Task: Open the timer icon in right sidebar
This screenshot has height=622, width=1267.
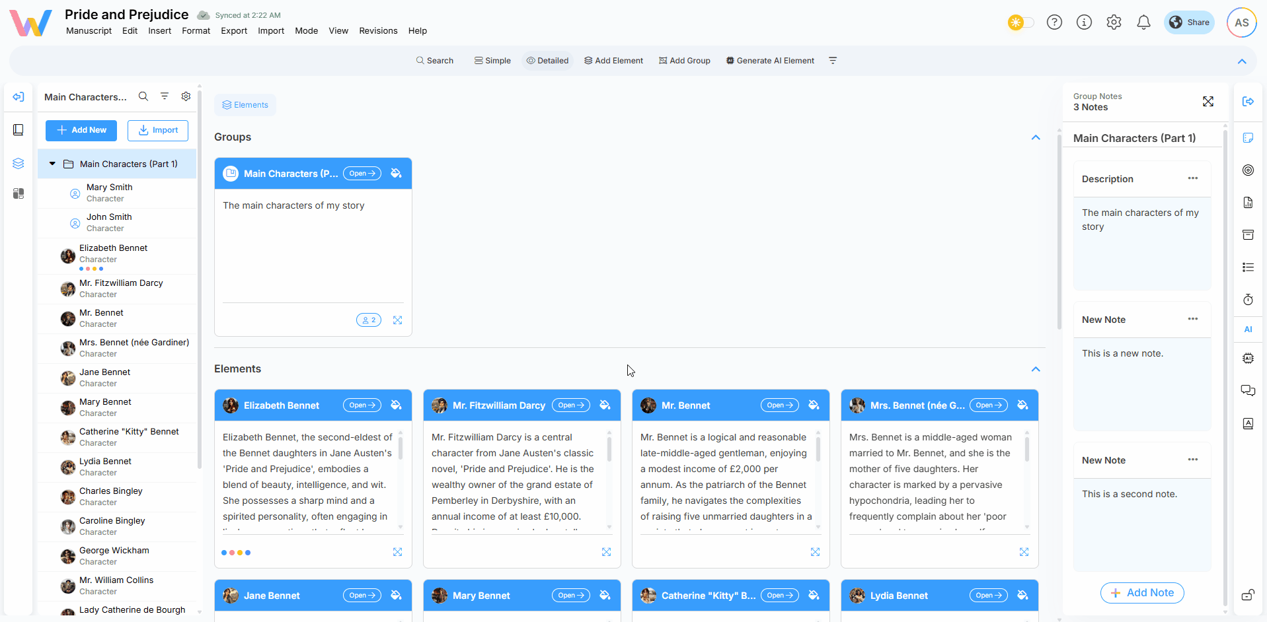Action: pos(1248,300)
